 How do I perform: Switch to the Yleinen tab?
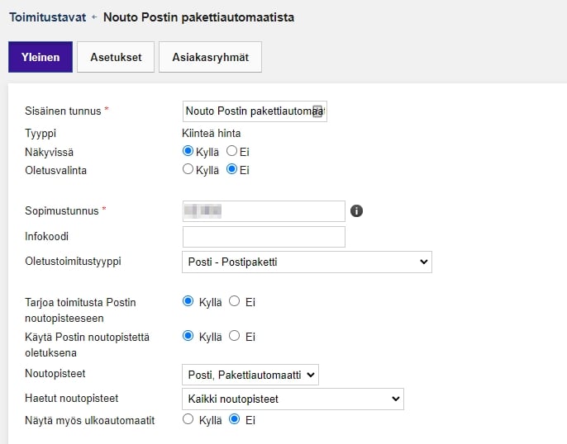coord(40,57)
